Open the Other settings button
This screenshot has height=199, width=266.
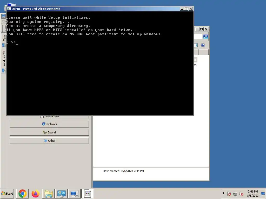49,141
